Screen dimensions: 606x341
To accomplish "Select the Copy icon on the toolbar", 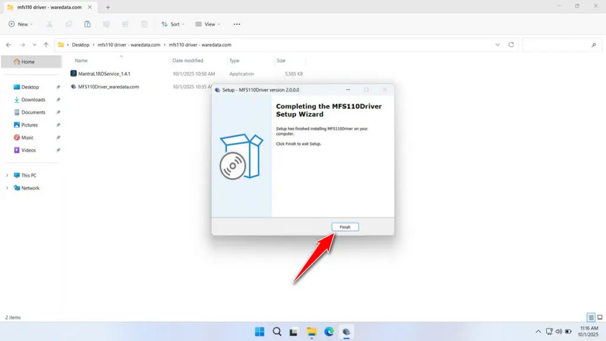I will 68,24.
